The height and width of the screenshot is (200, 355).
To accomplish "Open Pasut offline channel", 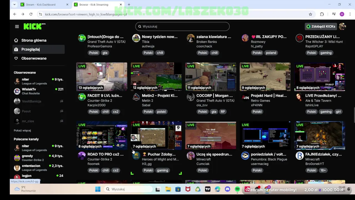I will (39, 111).
